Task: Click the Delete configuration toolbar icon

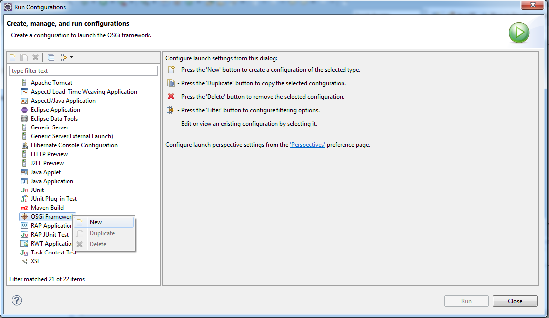Action: 35,57
